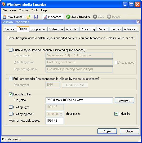Click the File name text field

coord(79,100)
